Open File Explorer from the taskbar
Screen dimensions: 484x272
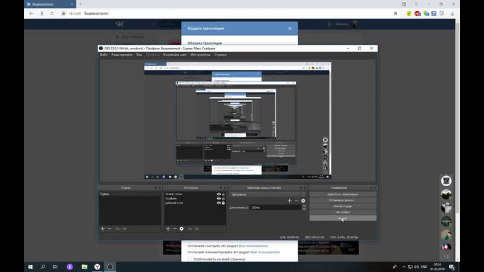pyautogui.click(x=84, y=267)
